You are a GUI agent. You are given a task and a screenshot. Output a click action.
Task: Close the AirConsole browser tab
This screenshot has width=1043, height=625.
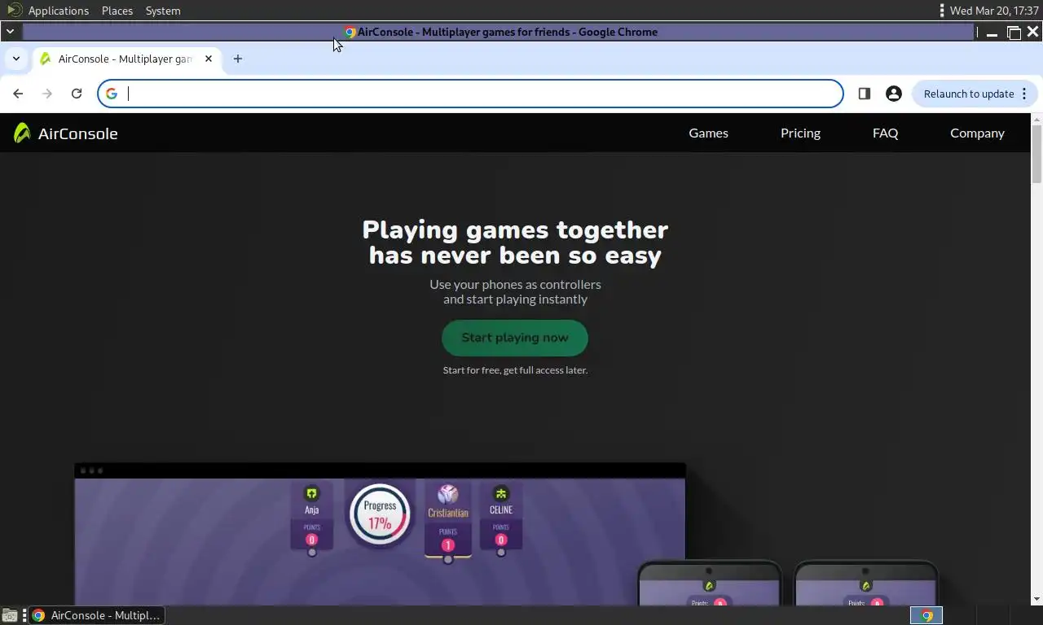pos(209,59)
